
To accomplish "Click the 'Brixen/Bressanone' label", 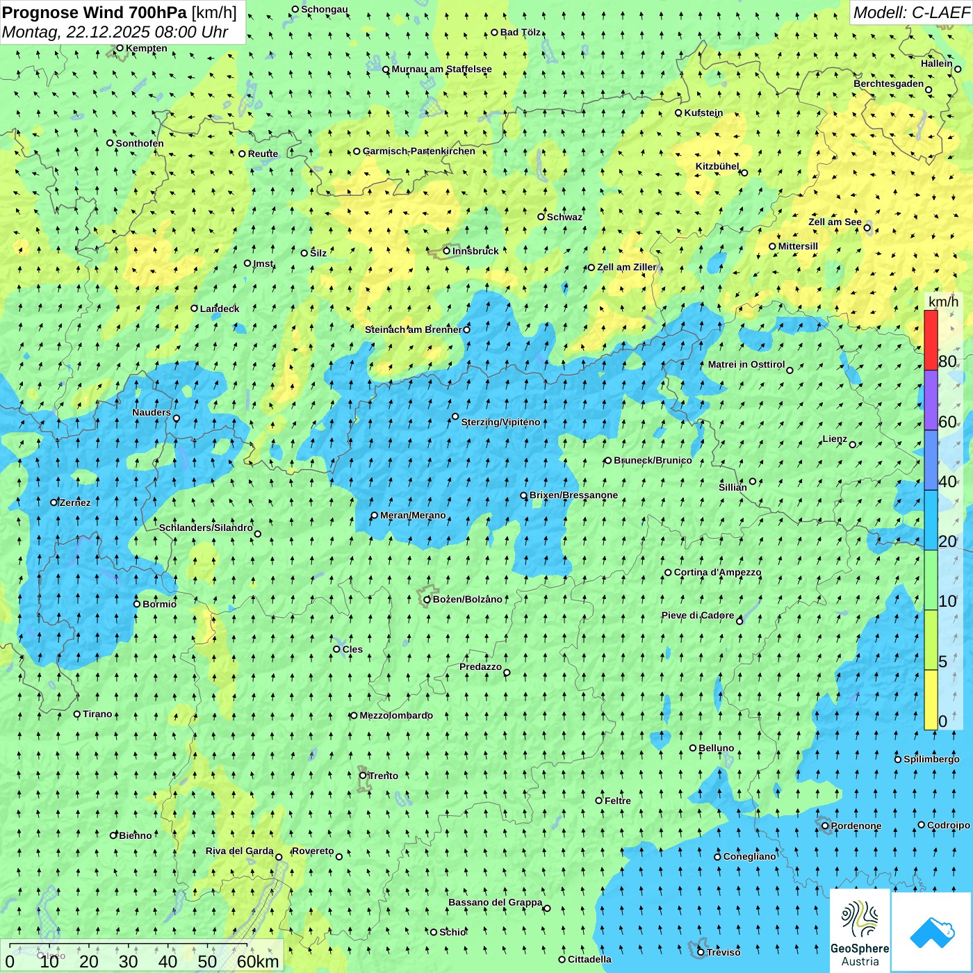I will (573, 495).
